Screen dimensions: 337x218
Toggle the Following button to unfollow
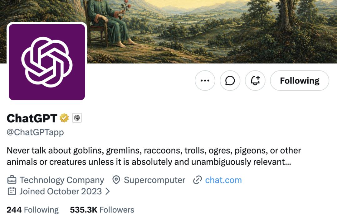point(299,81)
